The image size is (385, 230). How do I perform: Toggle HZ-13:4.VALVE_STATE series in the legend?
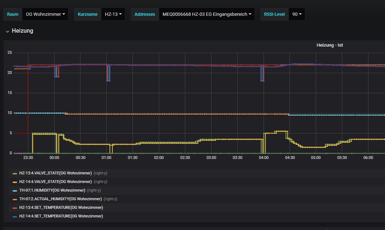[x=55, y=173]
